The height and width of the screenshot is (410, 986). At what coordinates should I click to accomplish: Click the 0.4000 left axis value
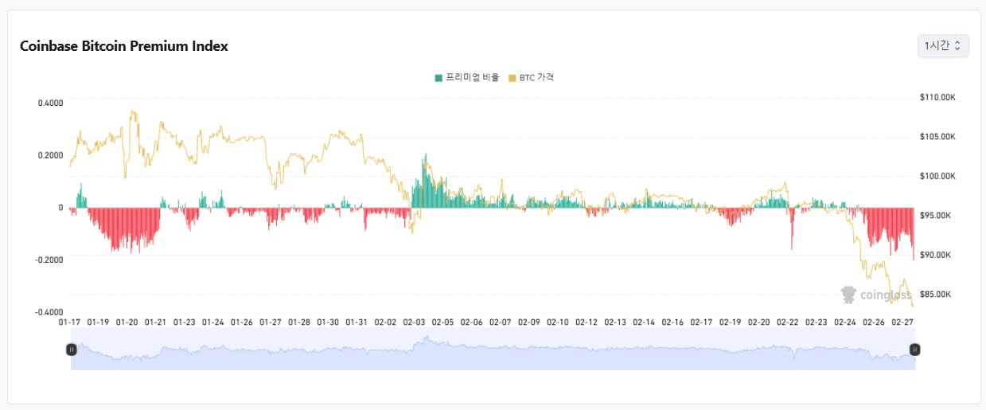click(x=50, y=103)
